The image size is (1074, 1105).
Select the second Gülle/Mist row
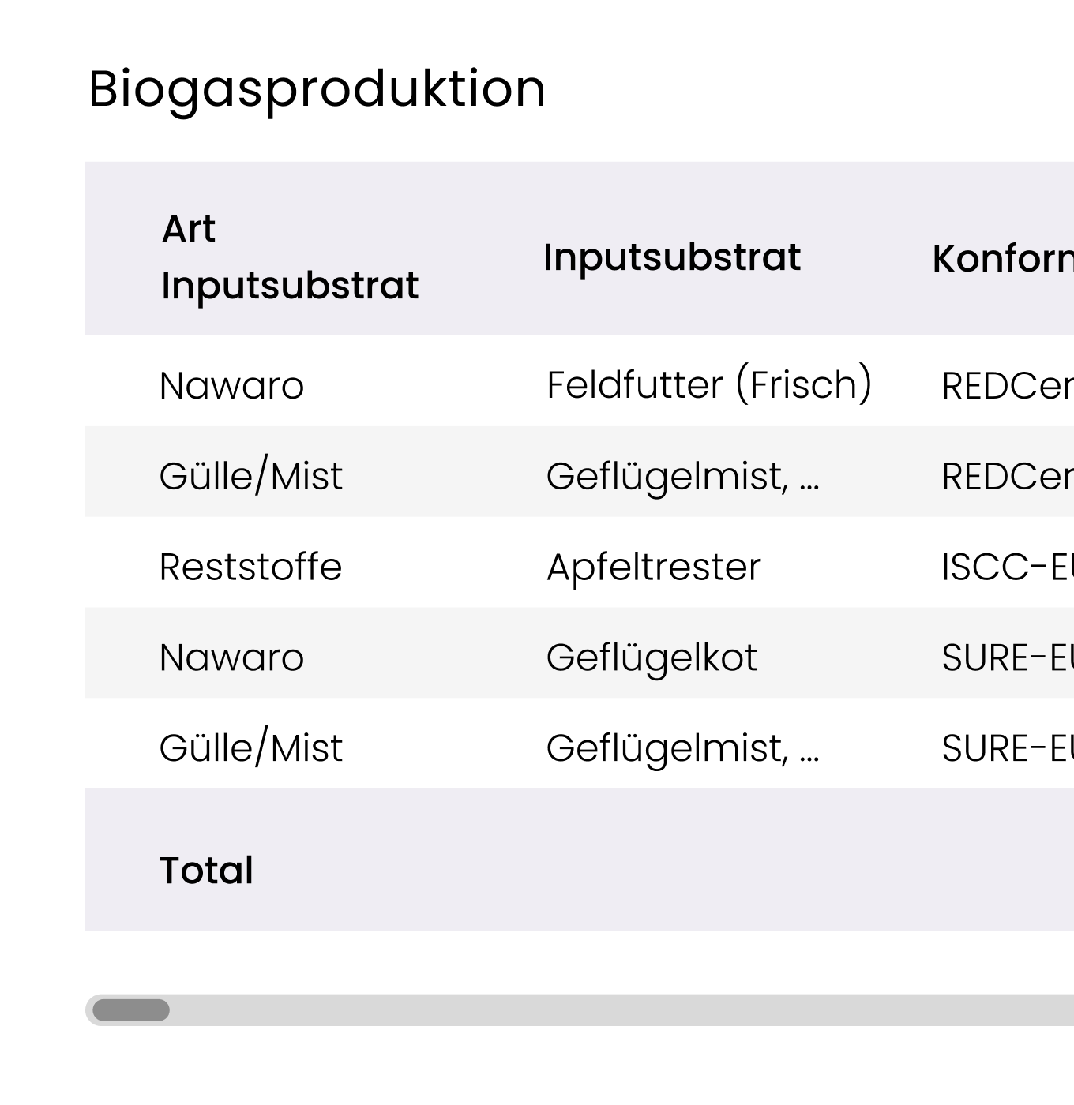click(250, 747)
